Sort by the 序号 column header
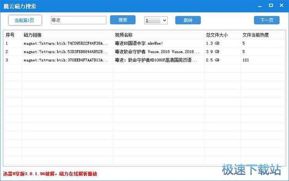Viewport: 289px width, 181px height. [13, 35]
